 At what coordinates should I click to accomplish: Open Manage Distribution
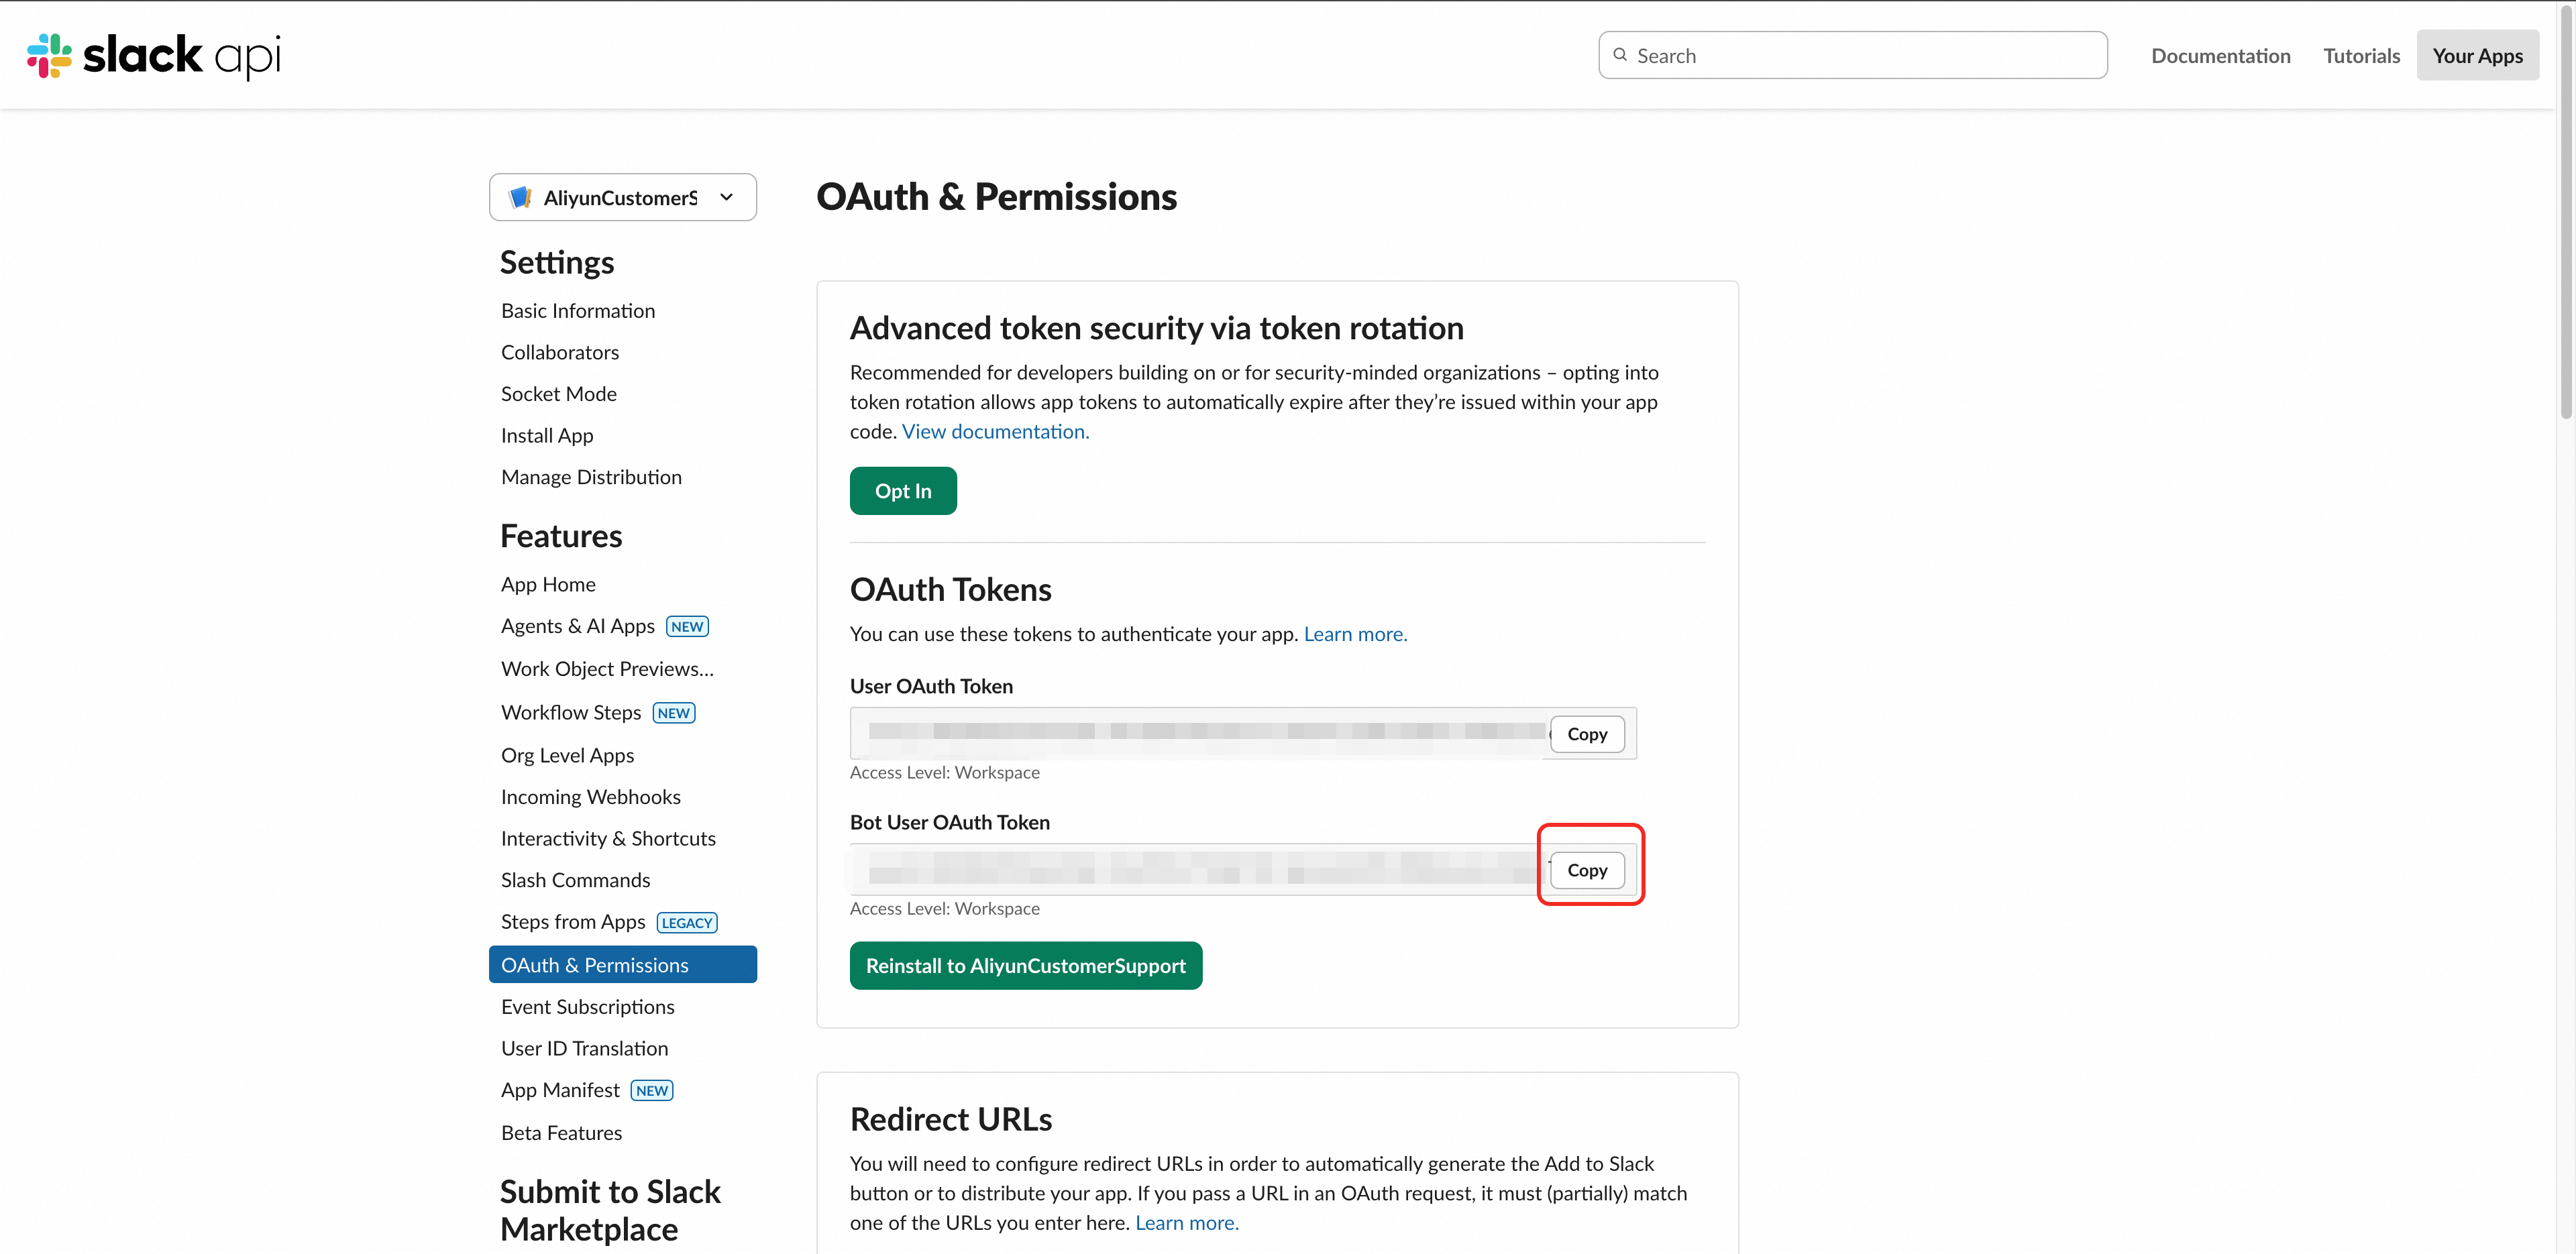tap(591, 476)
